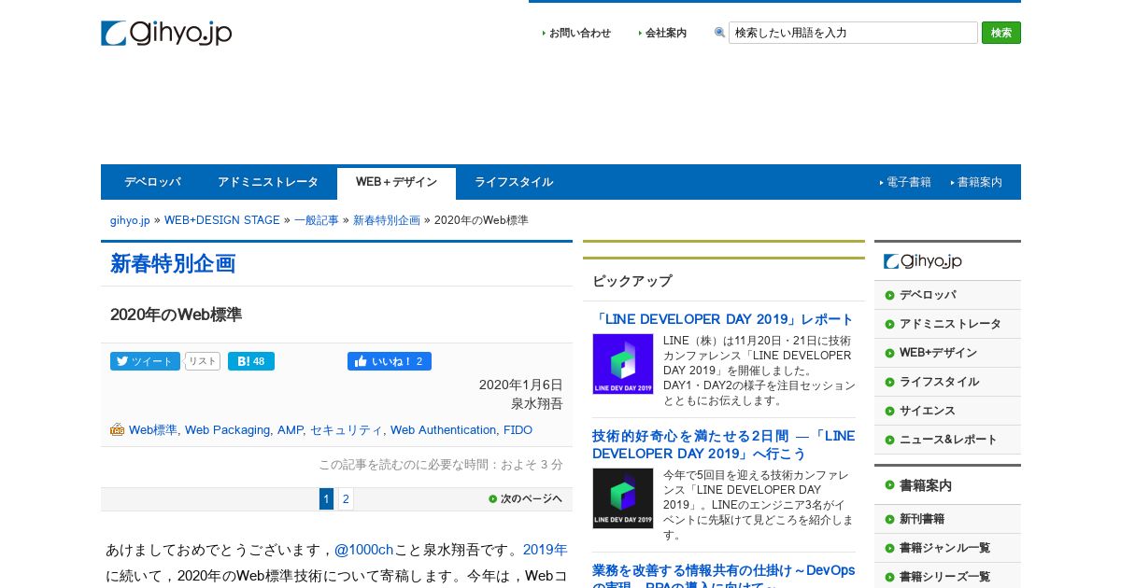Click the green arrow icon beside 次のページへ
The width and height of the screenshot is (1121, 588).
click(x=493, y=499)
